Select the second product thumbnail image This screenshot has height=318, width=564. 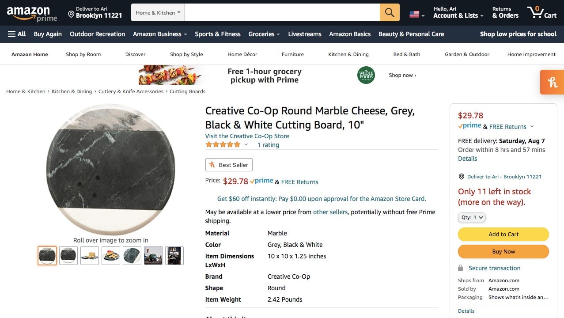68,256
